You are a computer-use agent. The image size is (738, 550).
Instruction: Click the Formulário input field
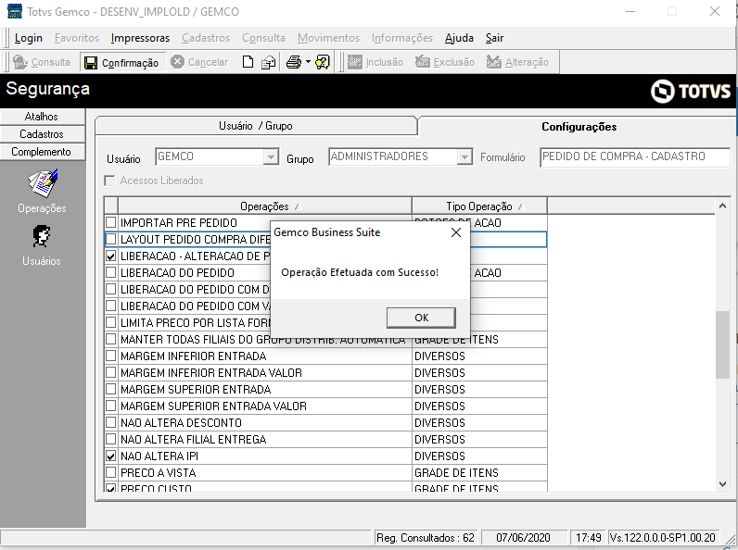(x=635, y=157)
